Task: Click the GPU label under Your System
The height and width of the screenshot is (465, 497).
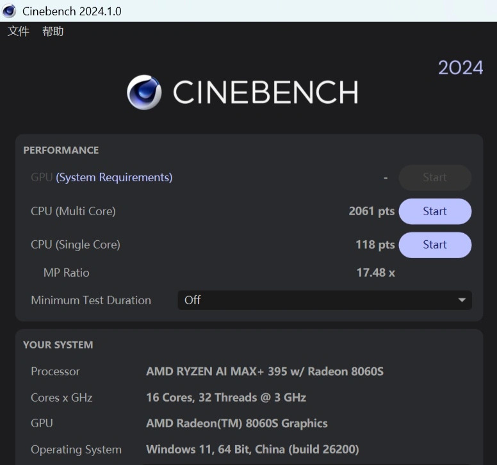Action: (x=42, y=423)
